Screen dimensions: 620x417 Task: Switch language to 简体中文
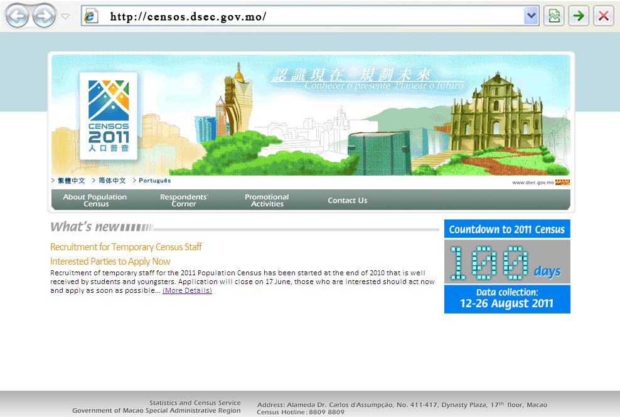(112, 181)
